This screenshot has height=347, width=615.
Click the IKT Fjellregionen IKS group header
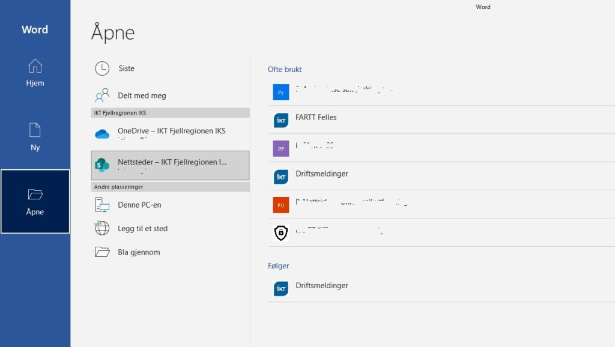[x=170, y=113]
